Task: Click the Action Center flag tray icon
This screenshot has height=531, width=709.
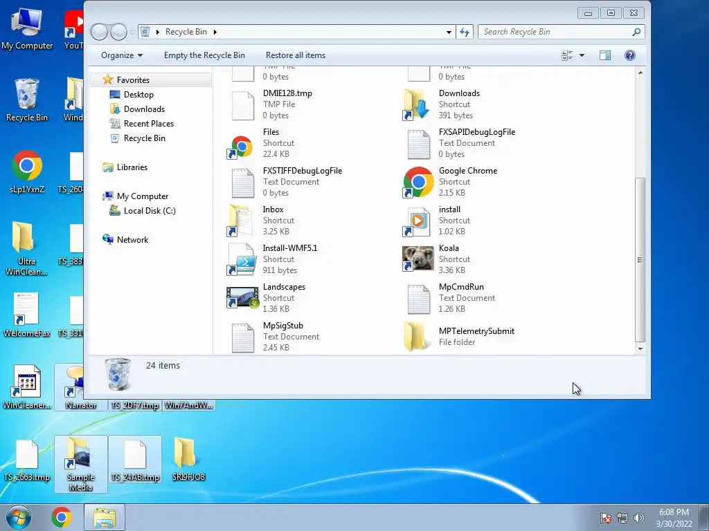Action: point(606,518)
